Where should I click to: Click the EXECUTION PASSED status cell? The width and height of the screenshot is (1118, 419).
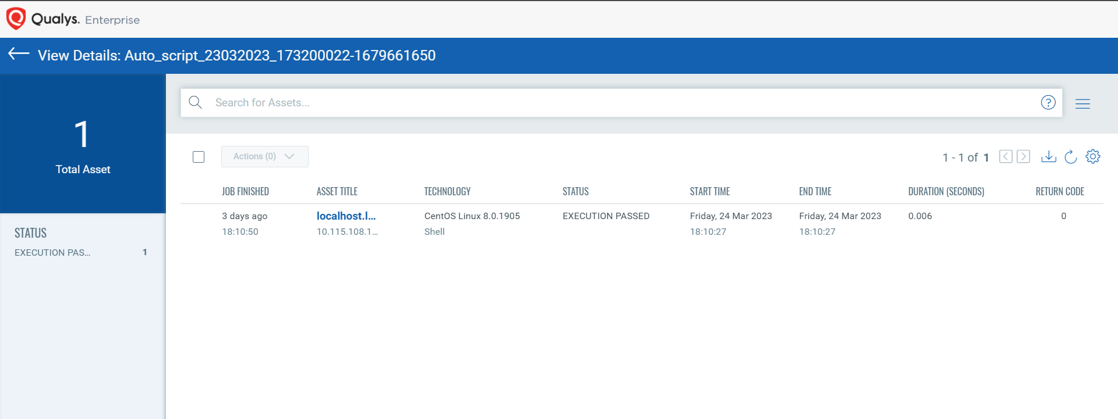click(x=606, y=216)
